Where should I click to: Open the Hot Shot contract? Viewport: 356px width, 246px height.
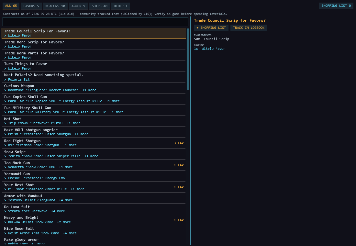tap(94, 121)
